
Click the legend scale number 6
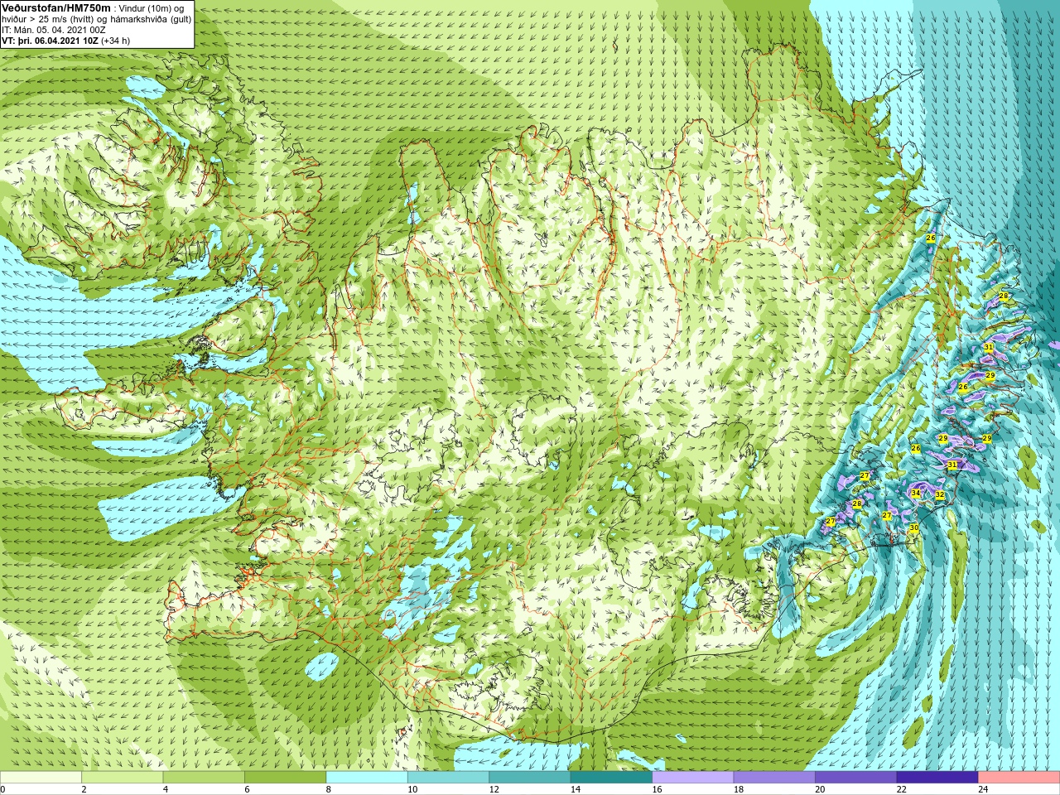pos(247,789)
